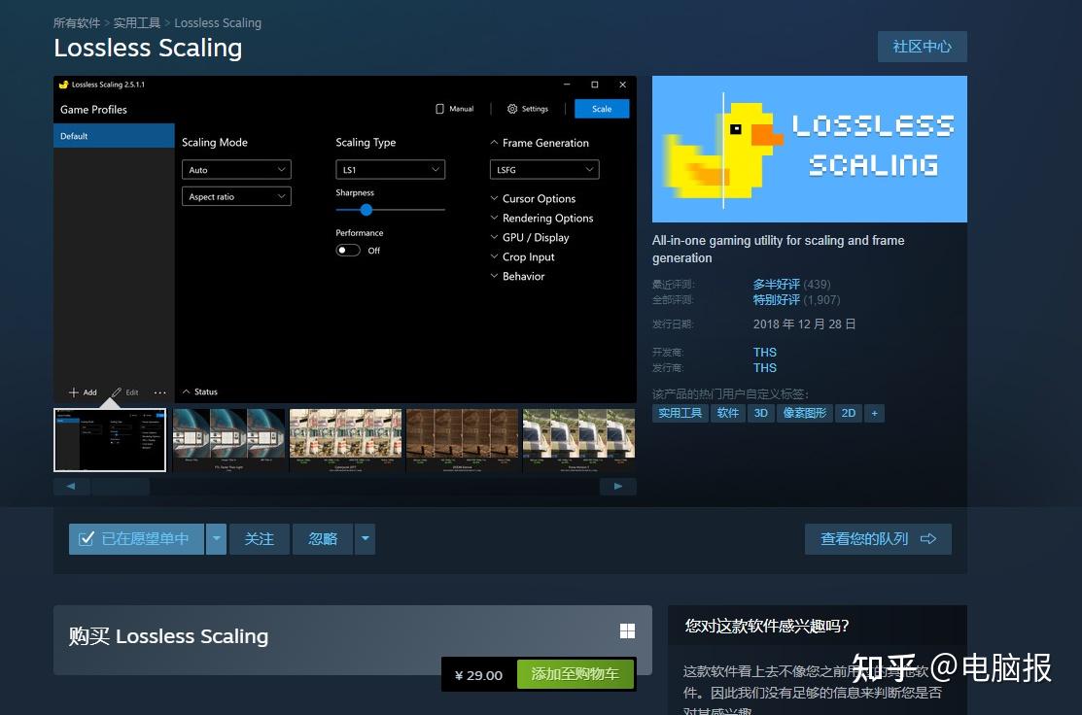Click the 忽略 ignore button
Image resolution: width=1082 pixels, height=715 pixels.
click(322, 539)
